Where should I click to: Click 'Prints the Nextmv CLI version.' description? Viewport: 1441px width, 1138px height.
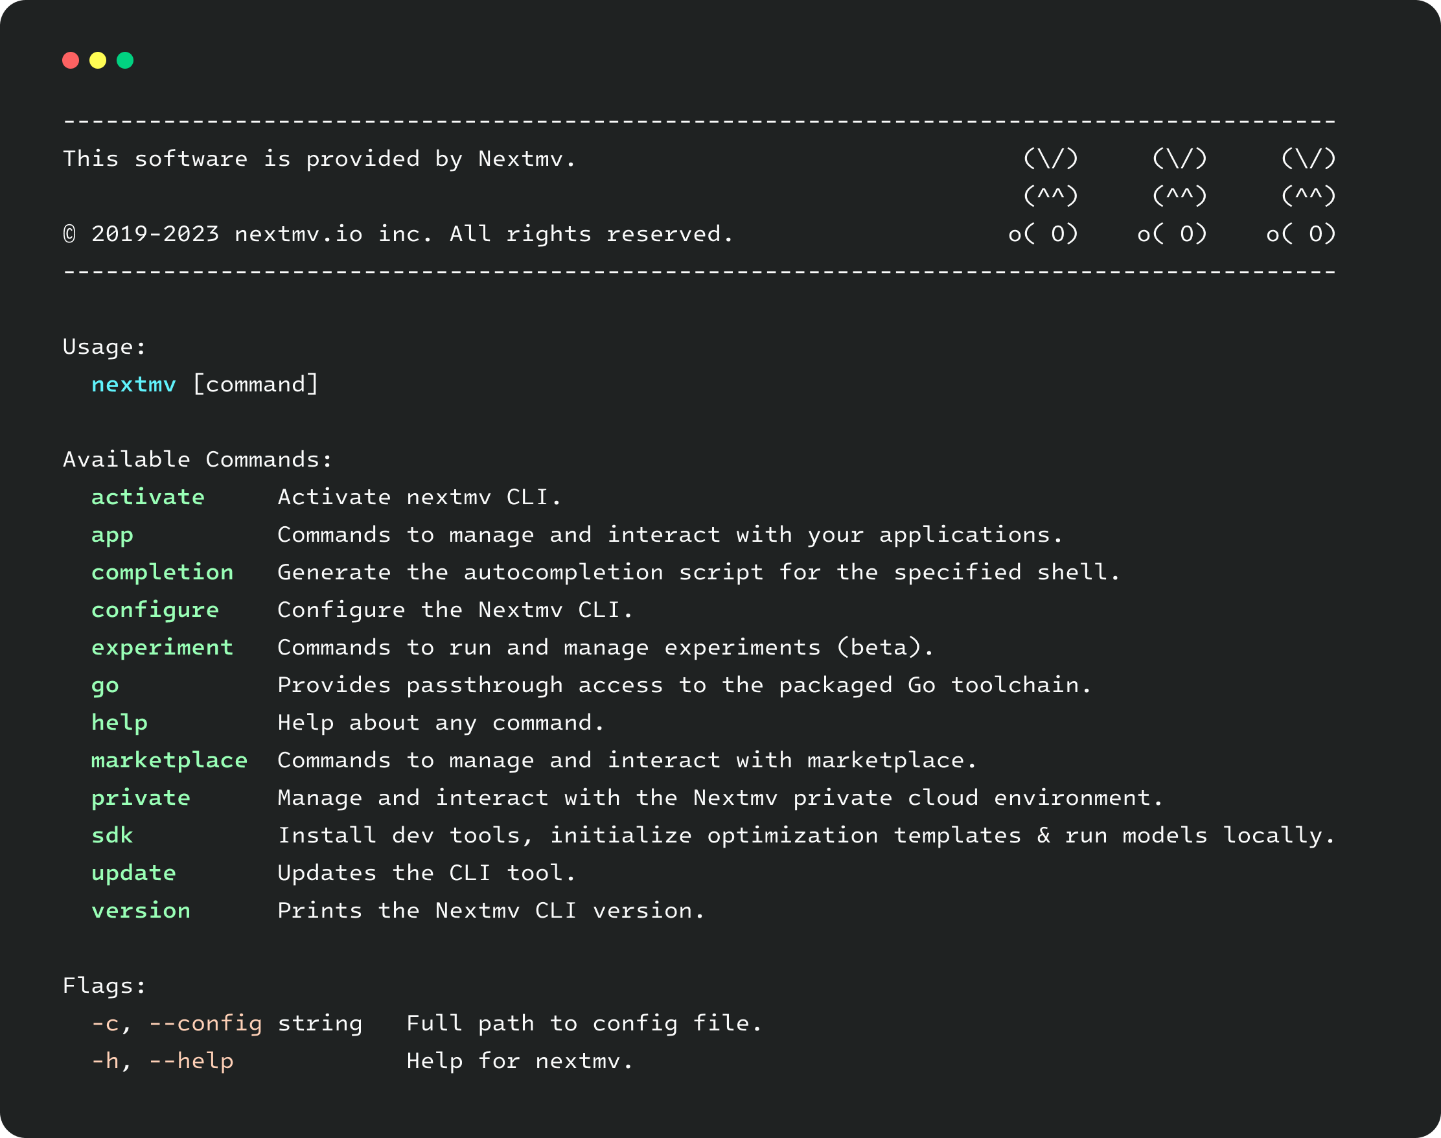[x=491, y=911]
